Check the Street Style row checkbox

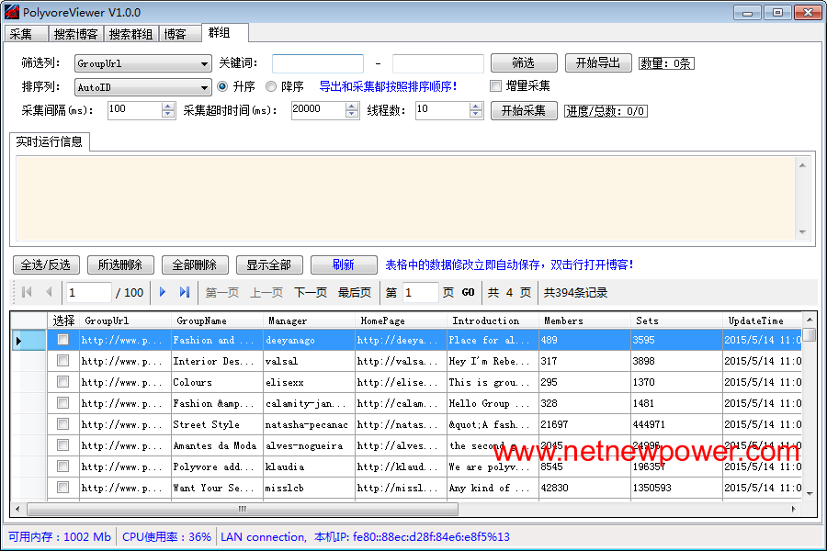pyautogui.click(x=62, y=424)
